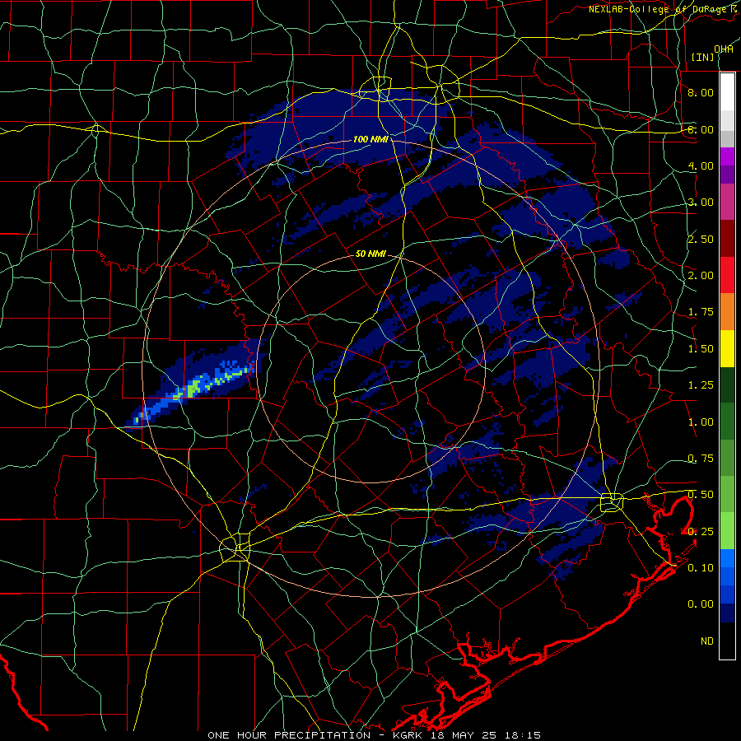Pick the bright magenta legend swatch
Screen dimensions: 741x741
727,156
